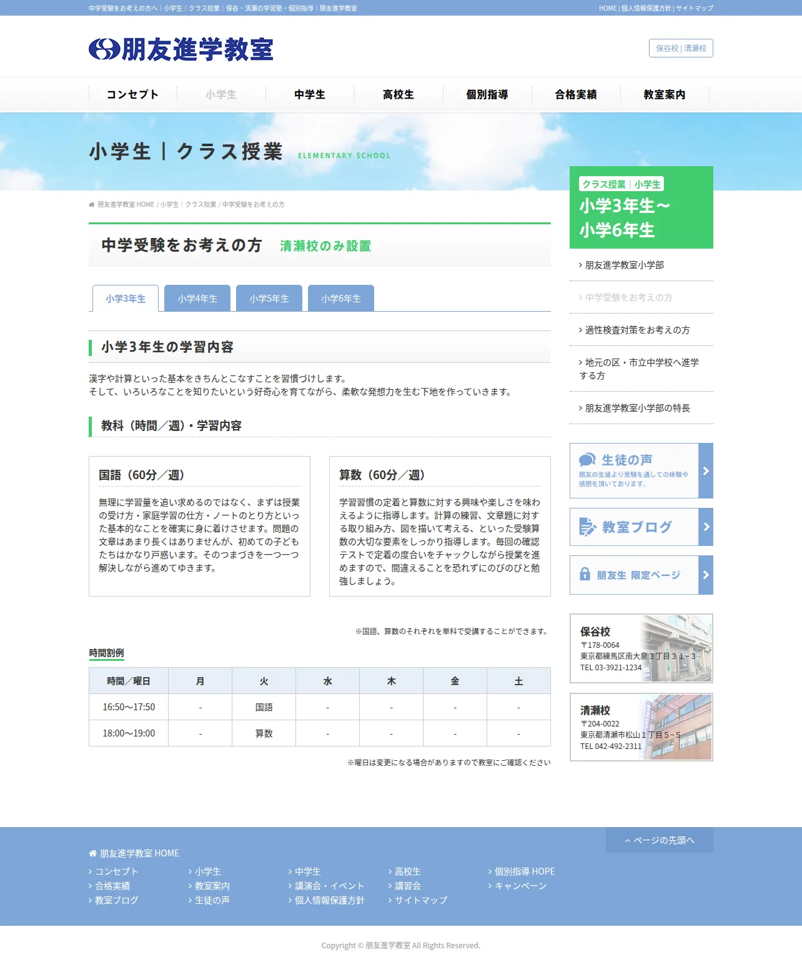Open 個人情報保護方針 in top bar
The height and width of the screenshot is (957, 802).
pos(646,8)
